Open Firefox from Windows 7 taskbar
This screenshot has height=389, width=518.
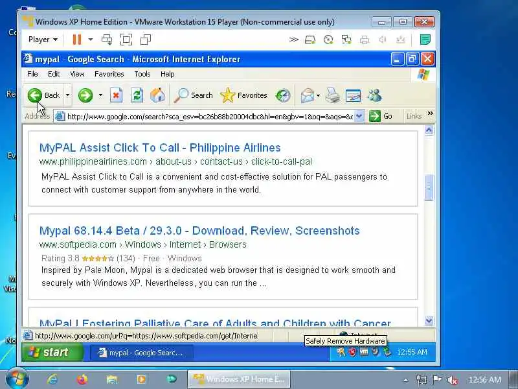[82, 379]
